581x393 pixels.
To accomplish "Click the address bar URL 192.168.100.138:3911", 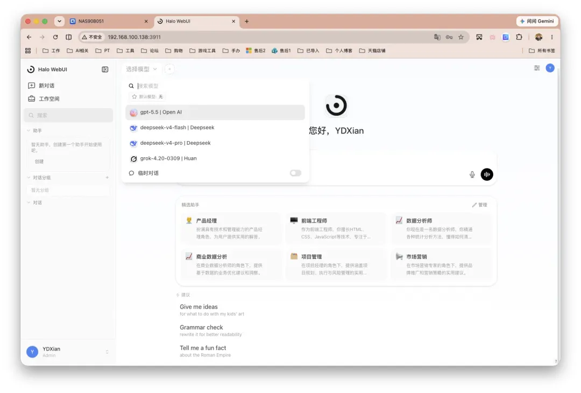I will [134, 37].
